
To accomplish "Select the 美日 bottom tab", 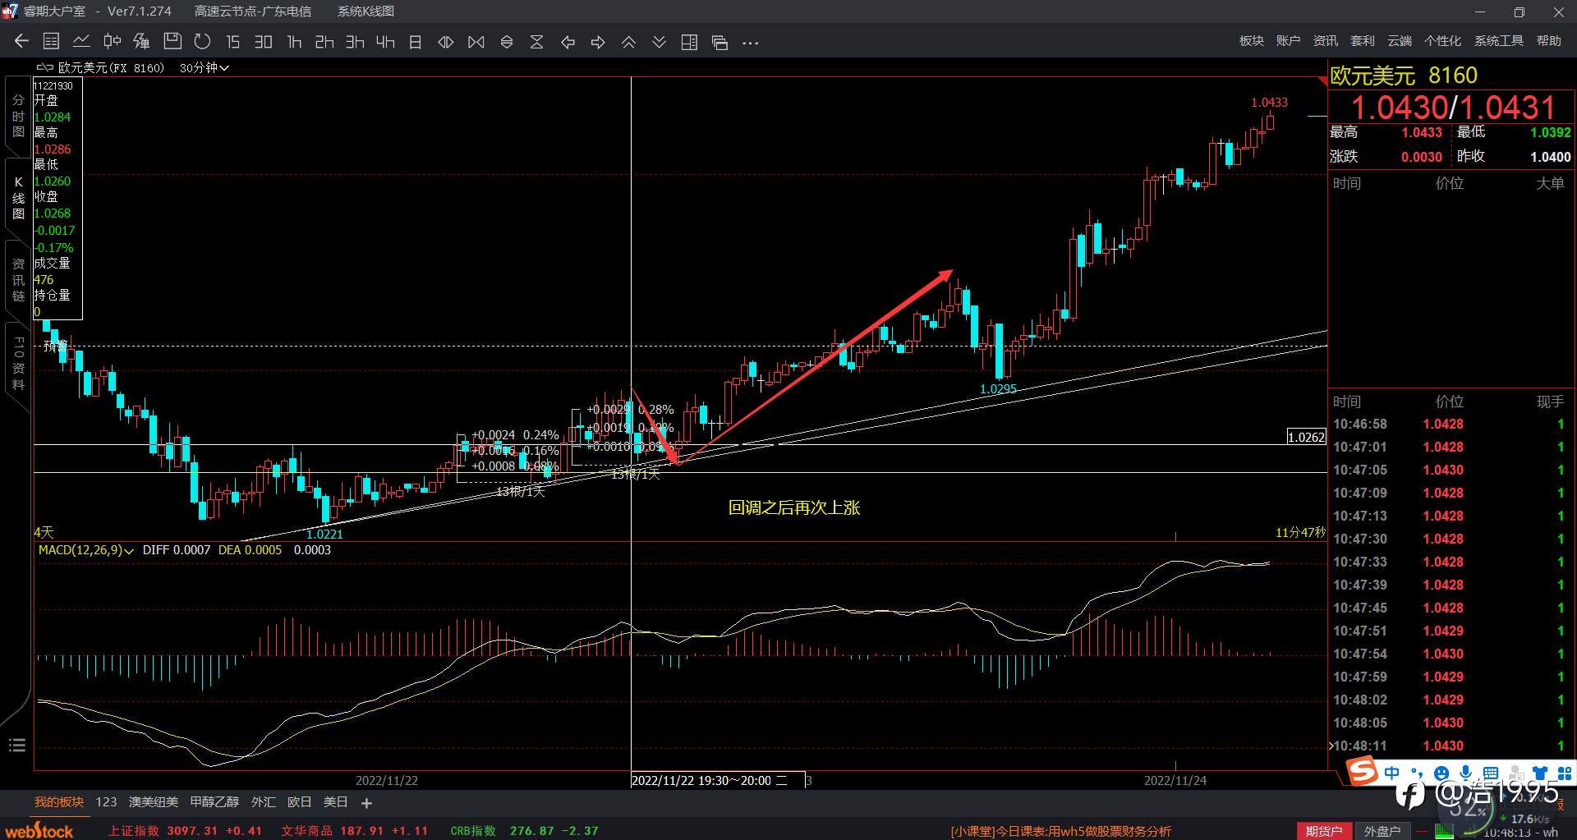I will coord(336,802).
